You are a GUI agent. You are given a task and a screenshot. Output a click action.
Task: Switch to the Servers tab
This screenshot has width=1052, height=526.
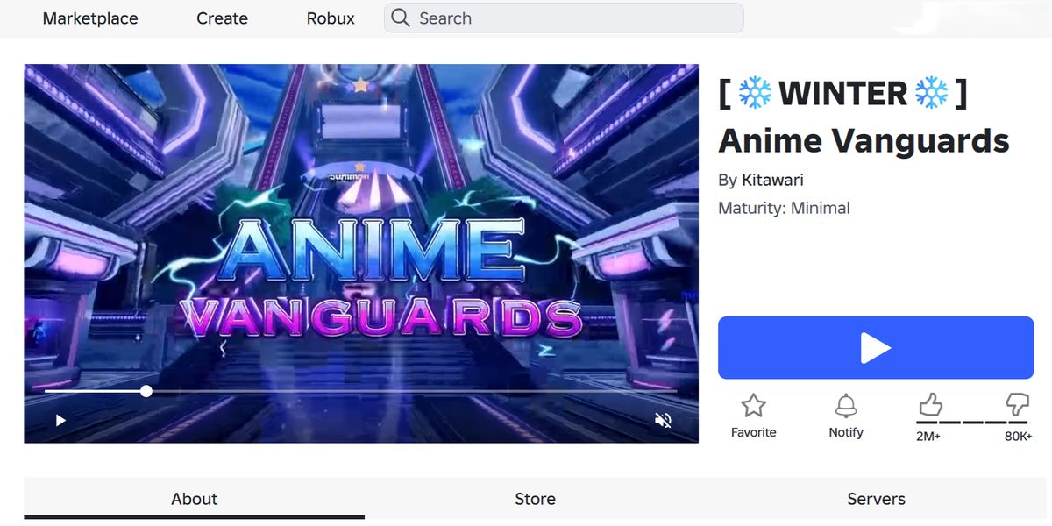[876, 499]
